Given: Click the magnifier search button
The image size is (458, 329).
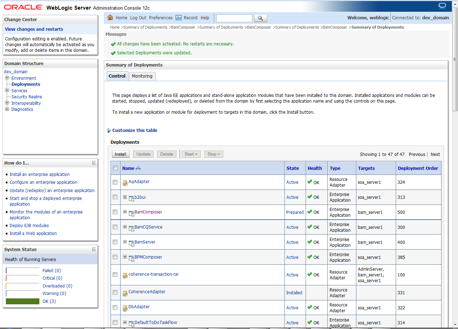Looking at the screenshot, I should coord(260,18).
